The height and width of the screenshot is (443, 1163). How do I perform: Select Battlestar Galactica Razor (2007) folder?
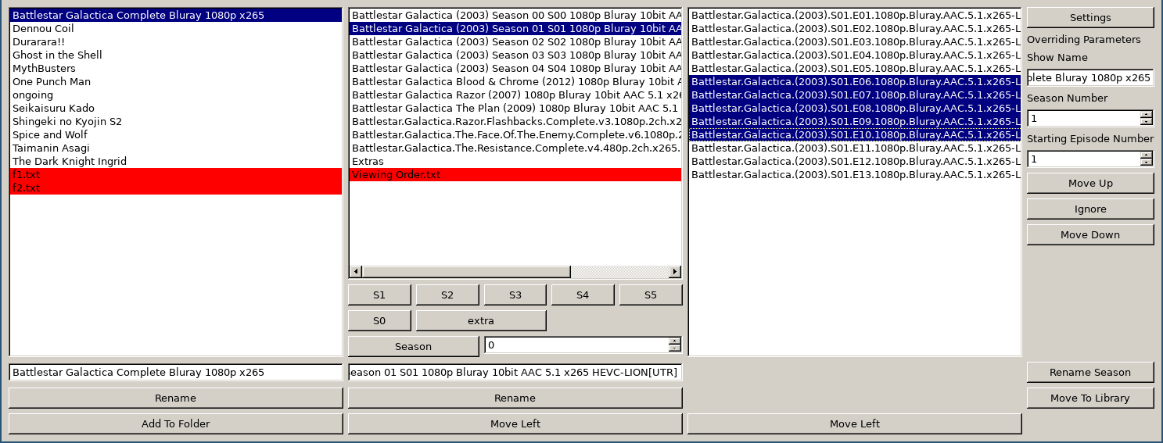click(x=515, y=95)
